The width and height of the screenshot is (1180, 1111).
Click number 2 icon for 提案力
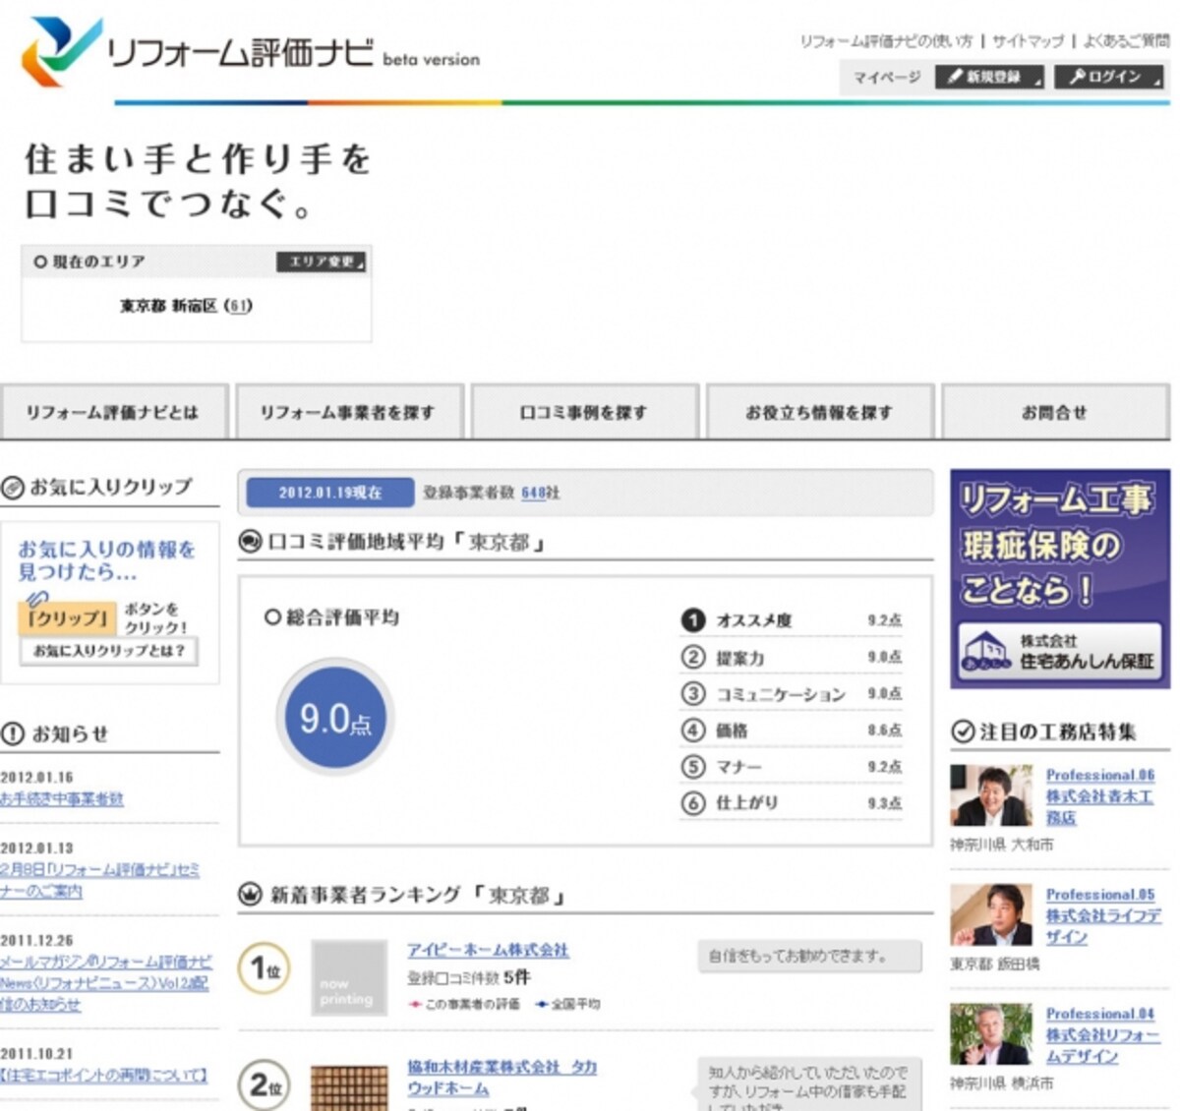(x=693, y=657)
